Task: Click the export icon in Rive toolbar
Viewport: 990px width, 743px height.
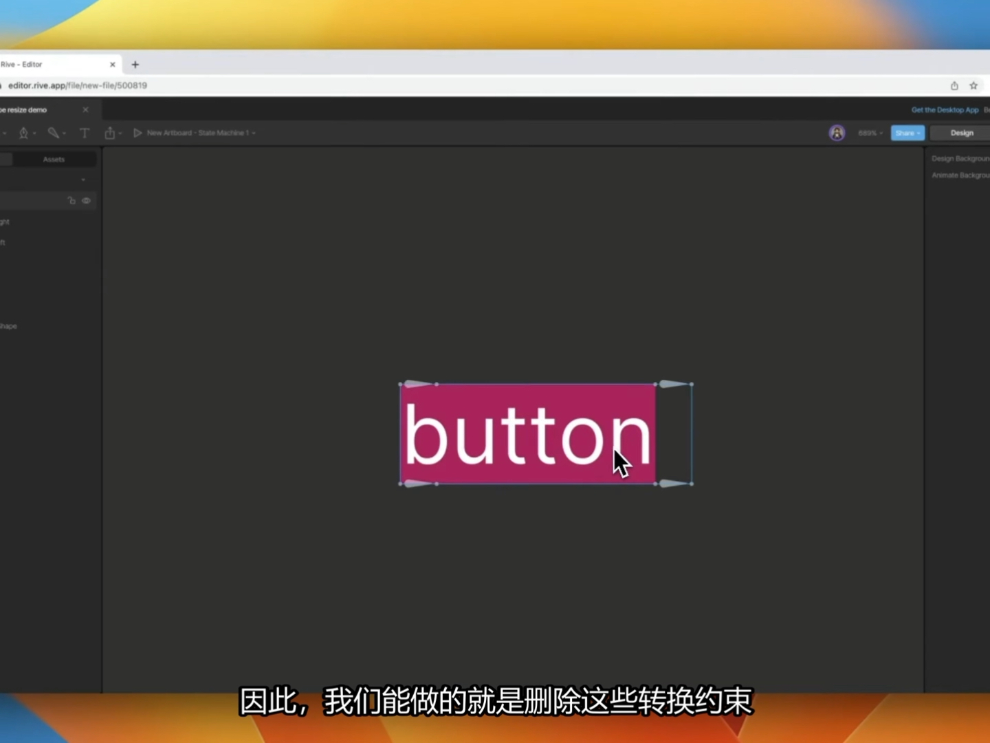Action: [109, 133]
